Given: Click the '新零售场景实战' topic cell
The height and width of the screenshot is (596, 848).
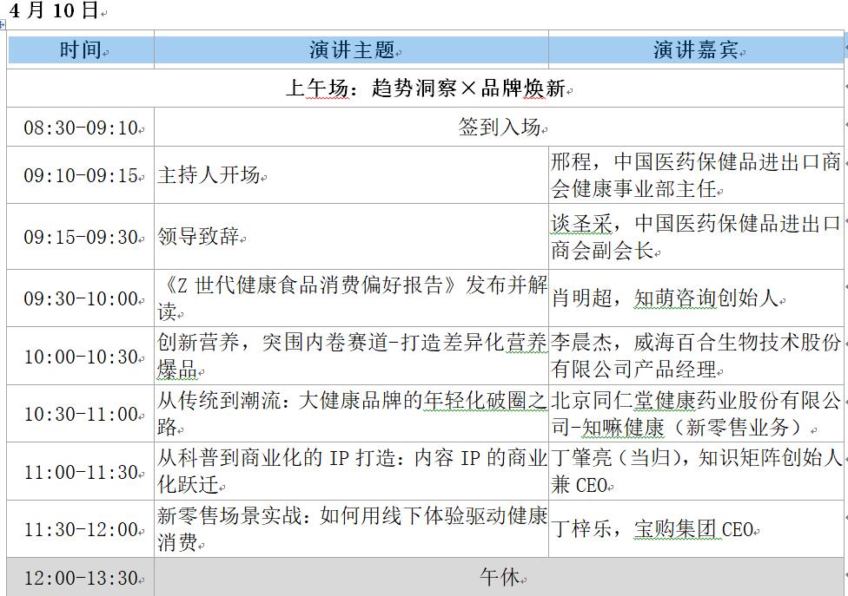Looking at the screenshot, I should click(x=352, y=529).
